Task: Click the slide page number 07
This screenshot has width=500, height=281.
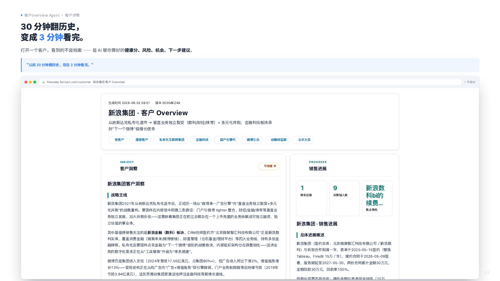Action: 487,273
